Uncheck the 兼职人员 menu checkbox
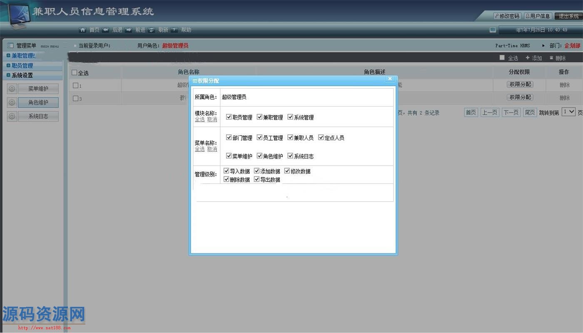Screen dimensions: 583x333 click(x=290, y=137)
